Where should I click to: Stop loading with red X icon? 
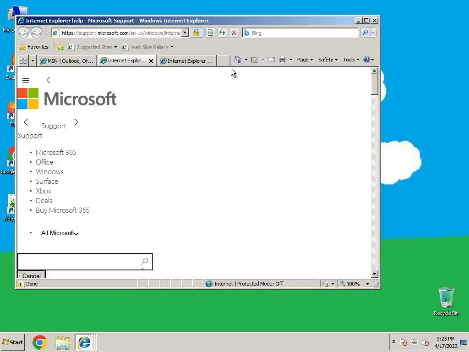coord(234,33)
